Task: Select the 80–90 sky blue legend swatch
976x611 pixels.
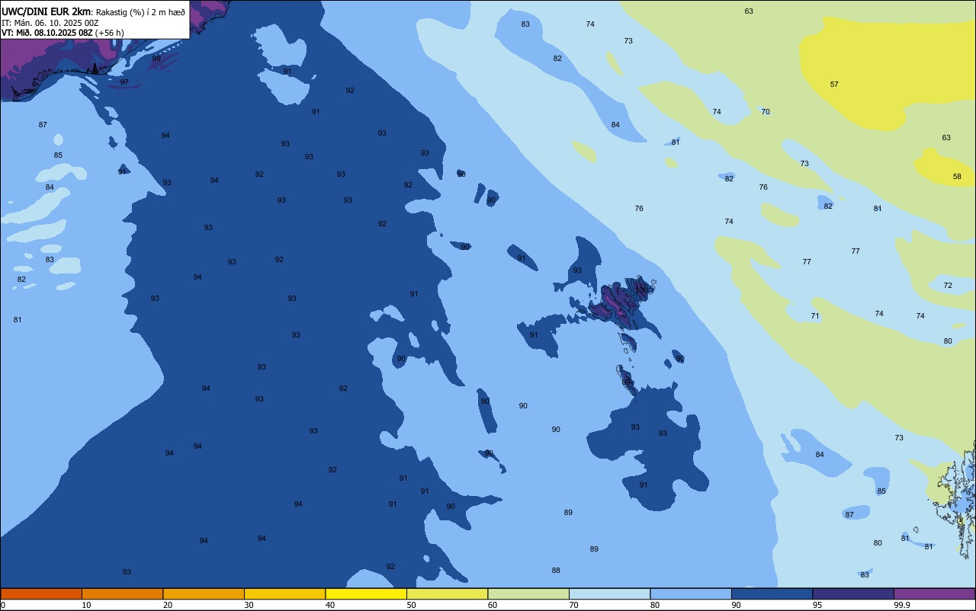Action: [x=691, y=593]
